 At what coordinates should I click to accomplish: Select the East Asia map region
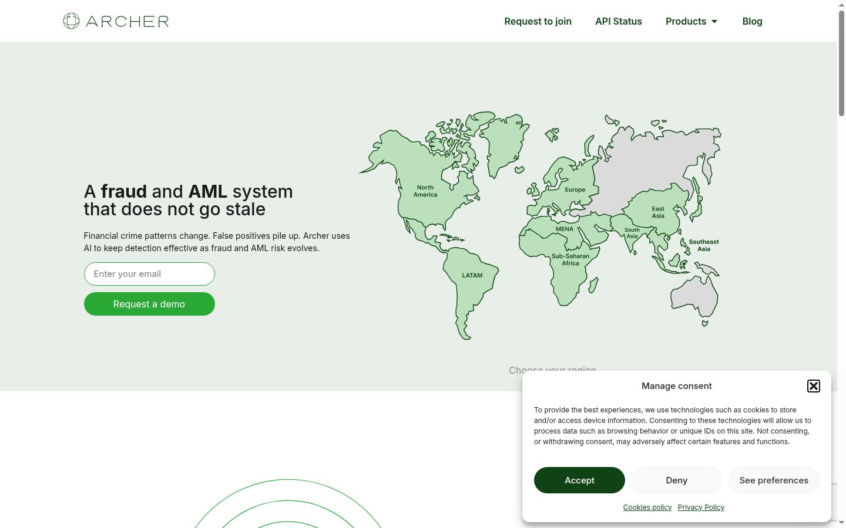click(658, 212)
